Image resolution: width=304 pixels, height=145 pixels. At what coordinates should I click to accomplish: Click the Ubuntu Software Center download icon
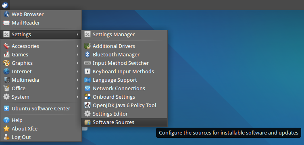tap(6, 109)
